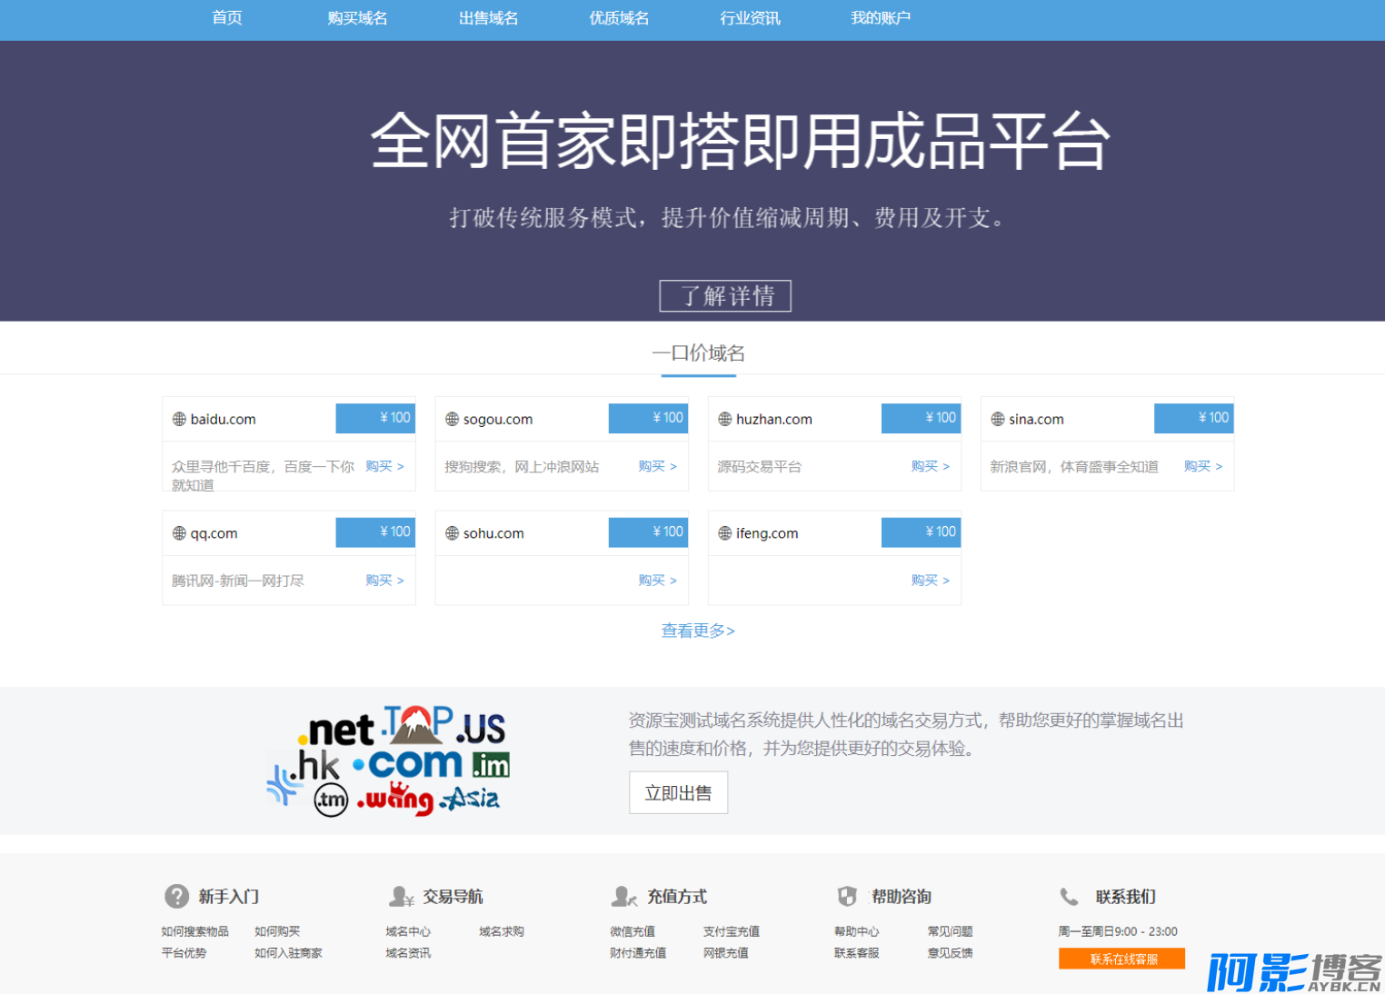Open the 域名中心 footer link
The image size is (1385, 994).
pyautogui.click(x=408, y=931)
